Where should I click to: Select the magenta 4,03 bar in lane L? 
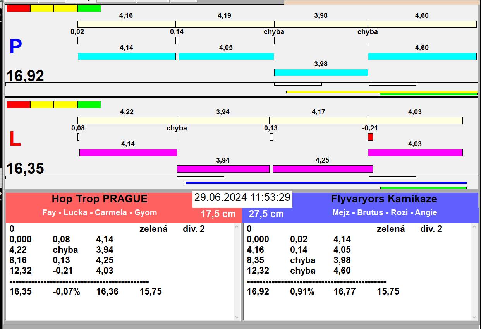(x=415, y=153)
